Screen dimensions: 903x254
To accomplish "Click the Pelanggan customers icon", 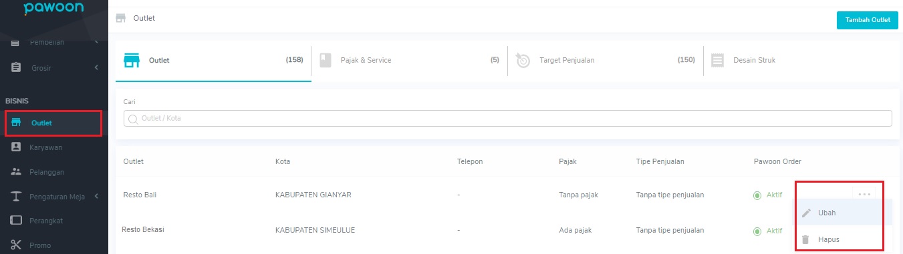I will 16,171.
